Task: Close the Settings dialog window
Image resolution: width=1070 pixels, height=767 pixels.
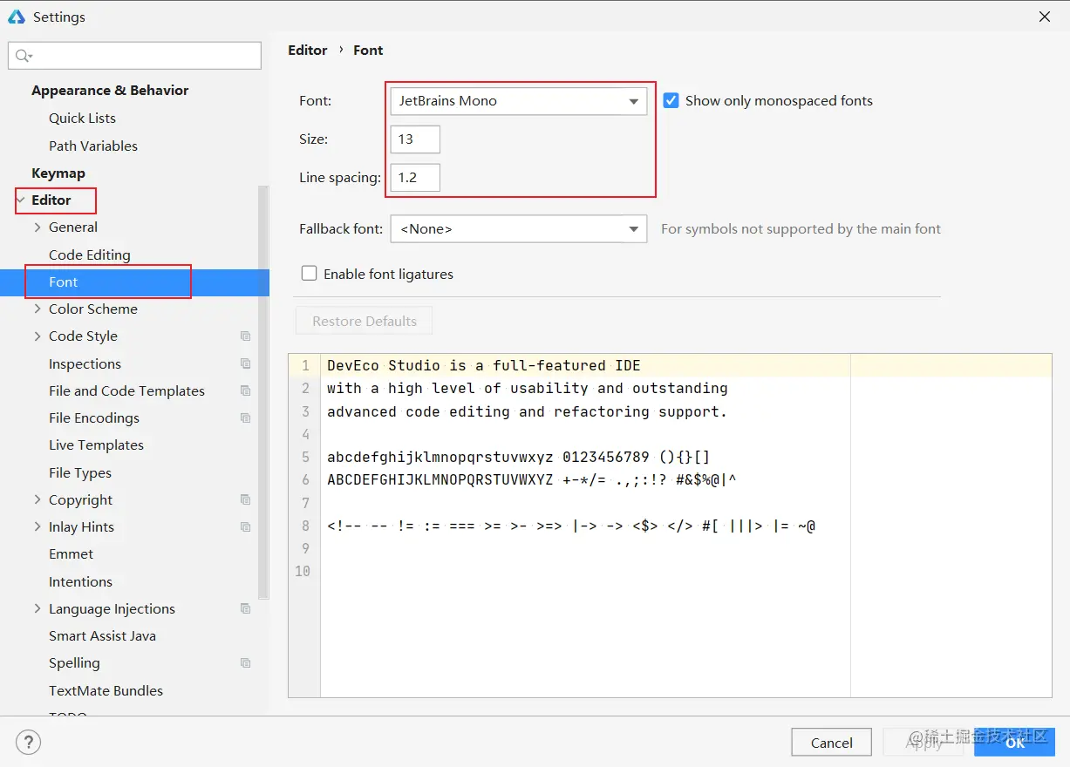Action: (x=1044, y=17)
